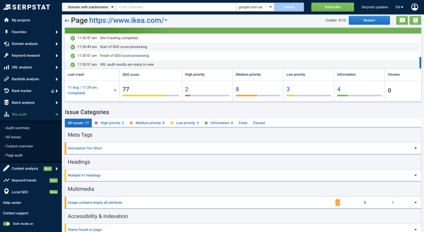Select the Medium priority: 8 tab
This screenshot has width=424, height=232.
[147, 123]
